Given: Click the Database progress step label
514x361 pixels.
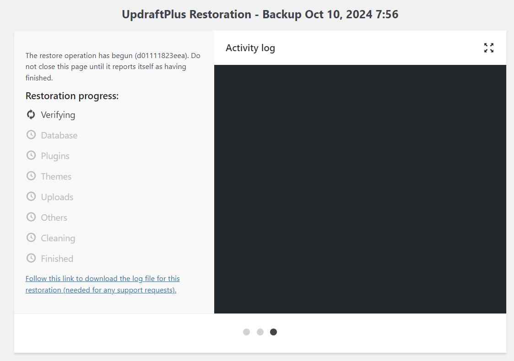Looking at the screenshot, I should click(59, 135).
